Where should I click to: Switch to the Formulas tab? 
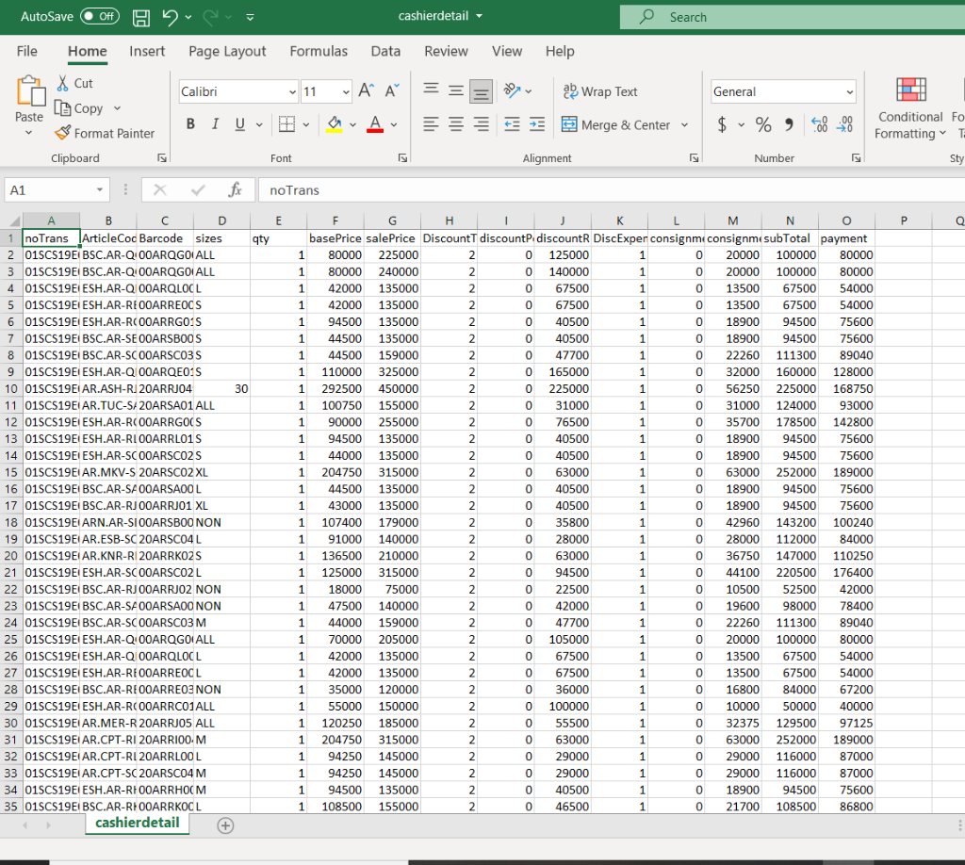[x=319, y=52]
